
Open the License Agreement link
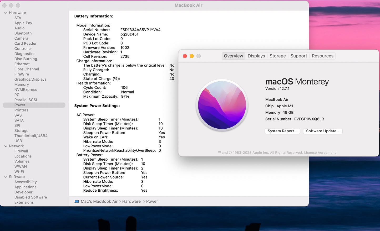pos(320,153)
